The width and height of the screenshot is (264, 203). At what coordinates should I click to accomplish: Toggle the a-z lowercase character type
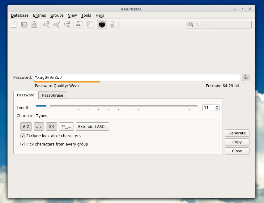39,127
